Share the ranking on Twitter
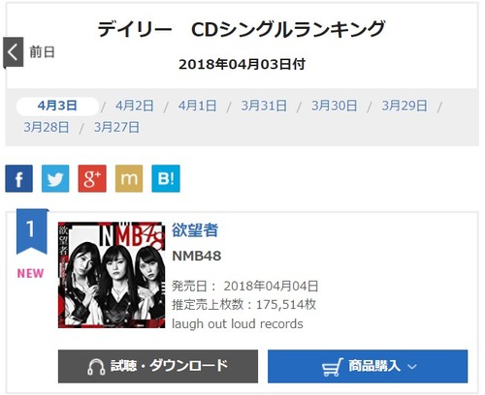 pos(55,178)
